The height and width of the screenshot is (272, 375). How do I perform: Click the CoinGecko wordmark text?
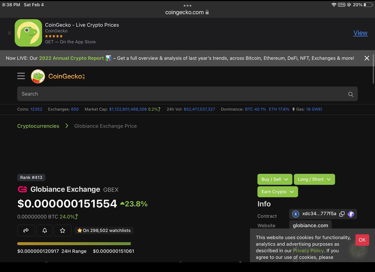tap(65, 76)
